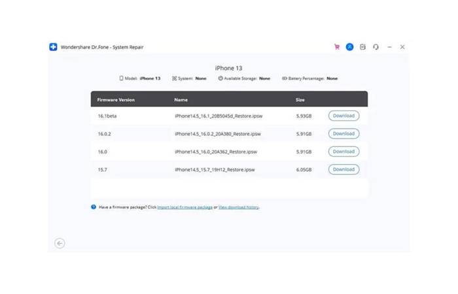Download the 16.0.2 firmware

[x=343, y=133]
